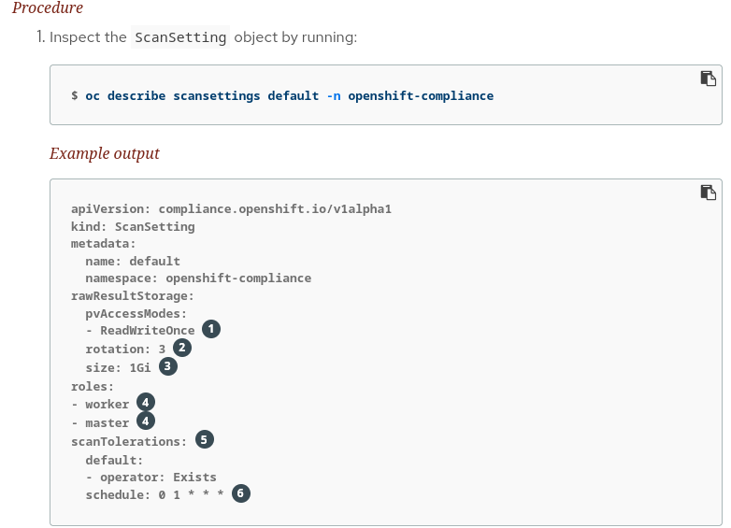
Task: Click the apiVersion line in output
Action: pos(231,209)
